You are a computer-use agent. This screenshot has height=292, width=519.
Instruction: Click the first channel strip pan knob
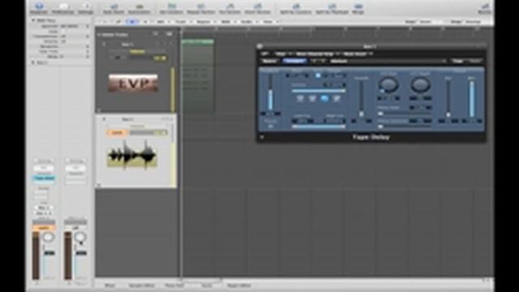pos(49,237)
